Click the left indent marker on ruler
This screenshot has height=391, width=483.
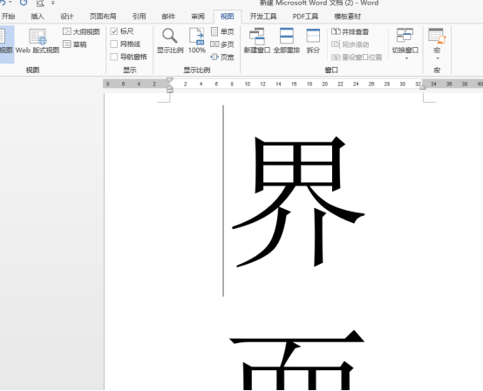[x=170, y=90]
